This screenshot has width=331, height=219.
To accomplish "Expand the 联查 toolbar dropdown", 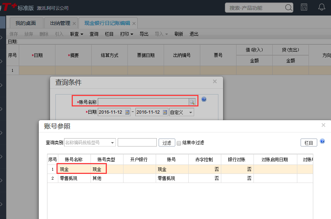I will (x=77, y=34).
